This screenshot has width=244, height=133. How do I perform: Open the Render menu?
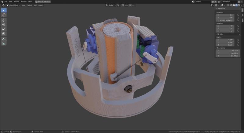[16, 2]
